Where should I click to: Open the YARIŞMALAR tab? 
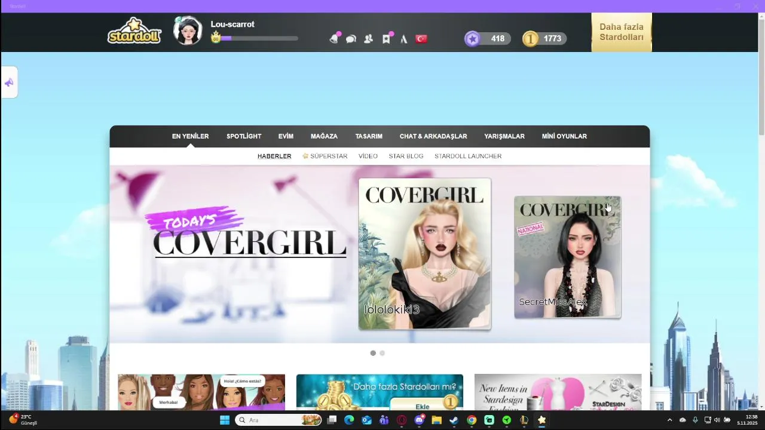504,136
